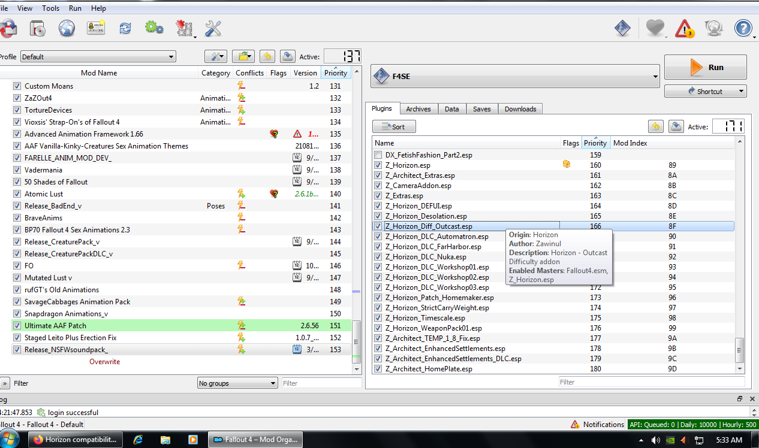The image size is (759, 448).
Task: Open the puzzle piece tools icon
Action: [183, 28]
